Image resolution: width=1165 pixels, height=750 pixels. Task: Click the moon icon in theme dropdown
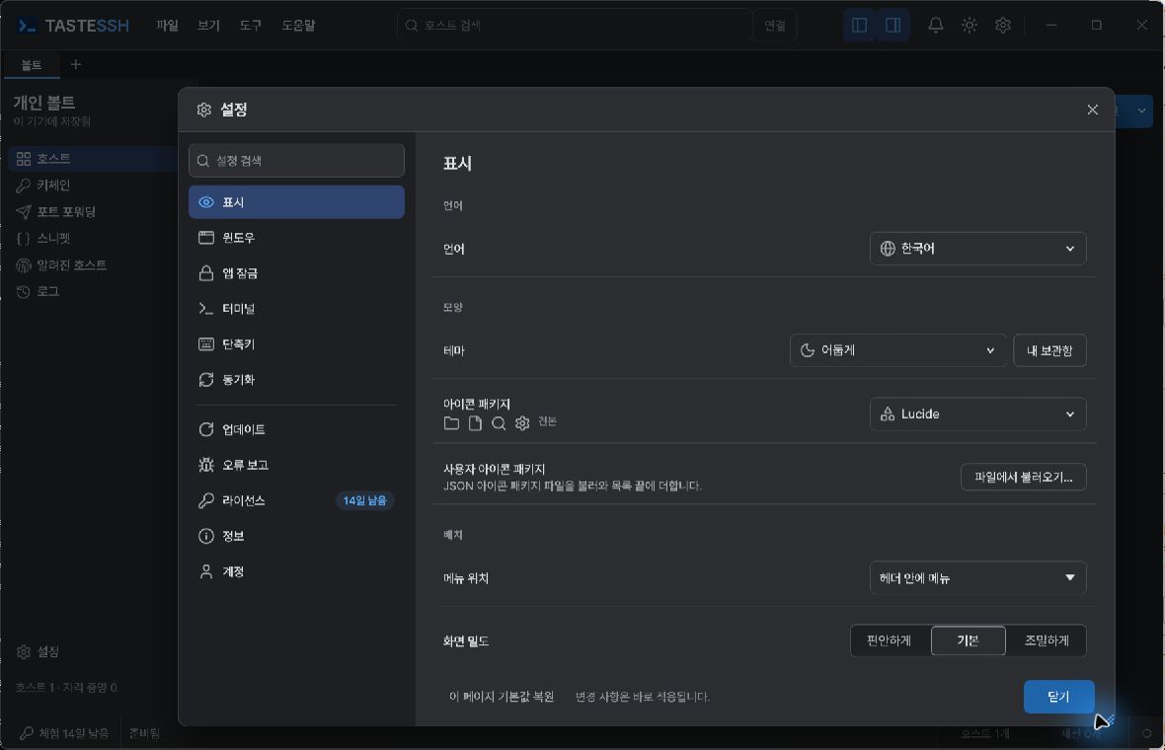(x=807, y=350)
